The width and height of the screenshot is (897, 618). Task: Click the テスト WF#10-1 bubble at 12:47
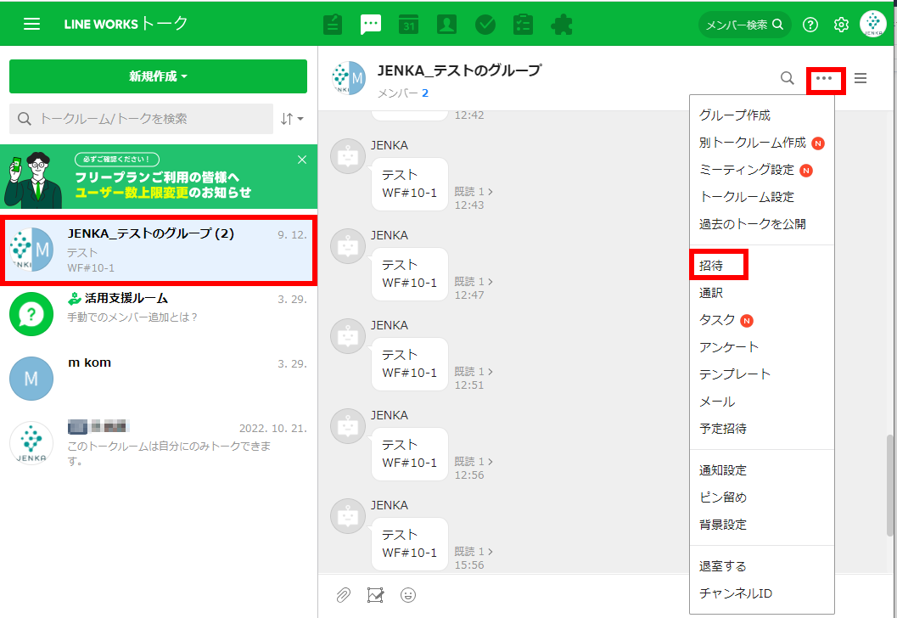click(410, 273)
